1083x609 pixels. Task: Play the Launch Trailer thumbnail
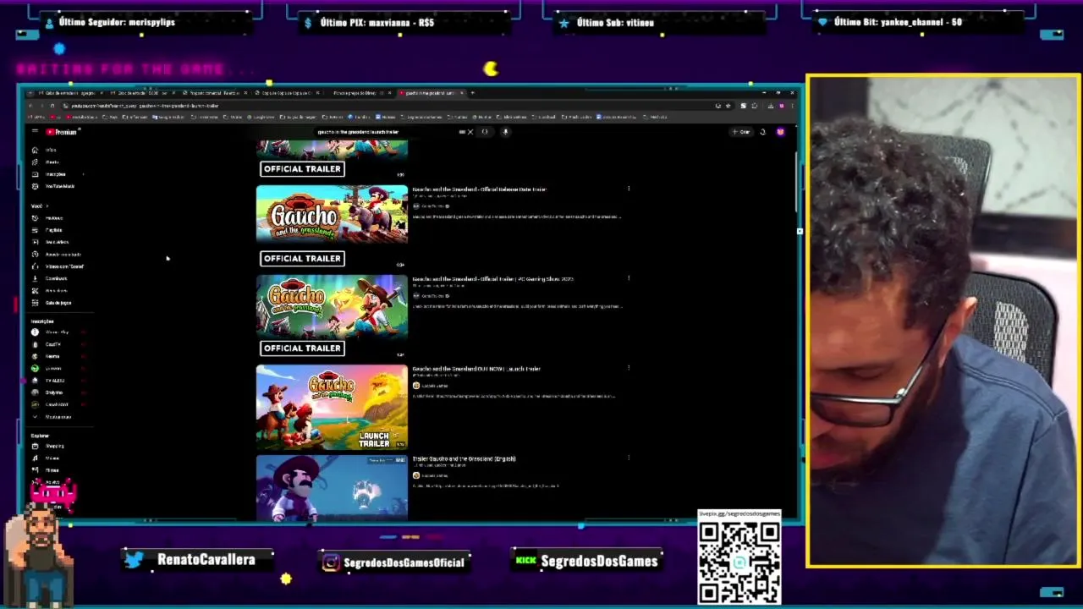(x=332, y=408)
